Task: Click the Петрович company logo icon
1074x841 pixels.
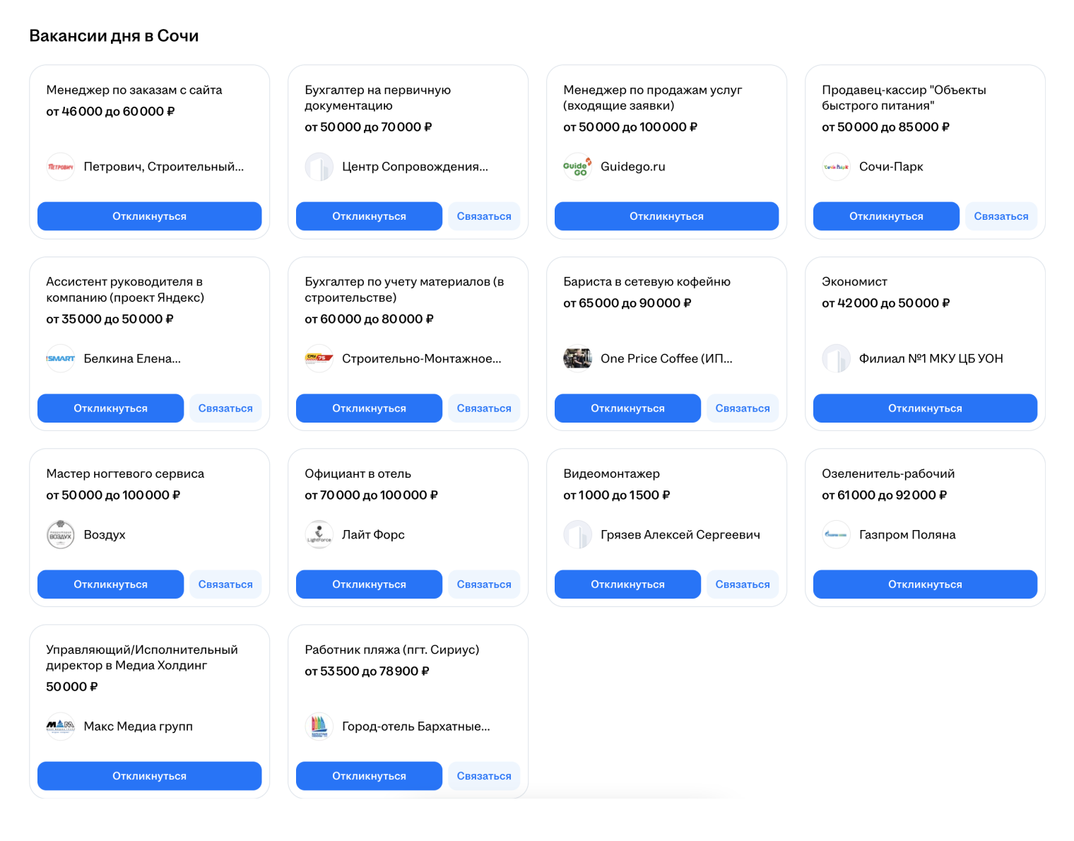Action: [x=61, y=167]
